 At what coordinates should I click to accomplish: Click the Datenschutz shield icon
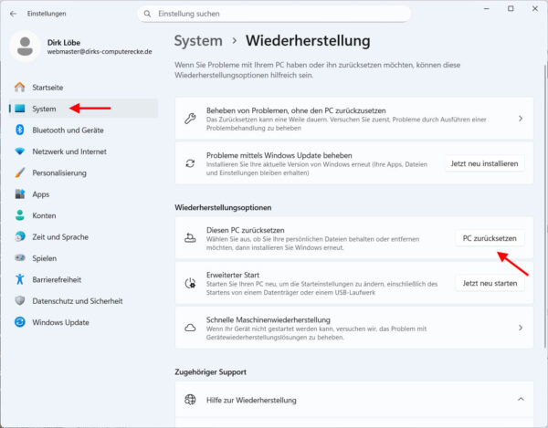(20, 300)
